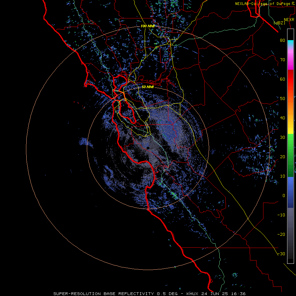Viewport: 296px width, 296px height.
Task: Click the "50 NMI" range ring label
Action: point(148,87)
